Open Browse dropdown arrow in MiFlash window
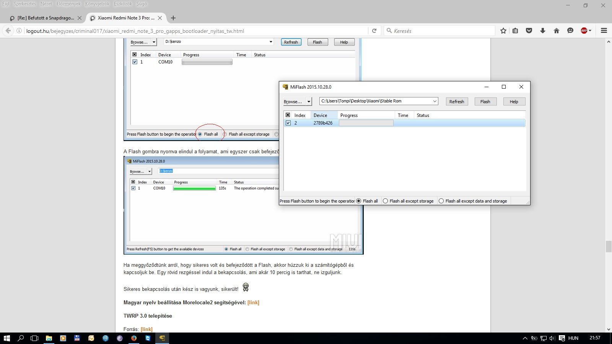Viewport: 612px width, 344px height. 308,102
